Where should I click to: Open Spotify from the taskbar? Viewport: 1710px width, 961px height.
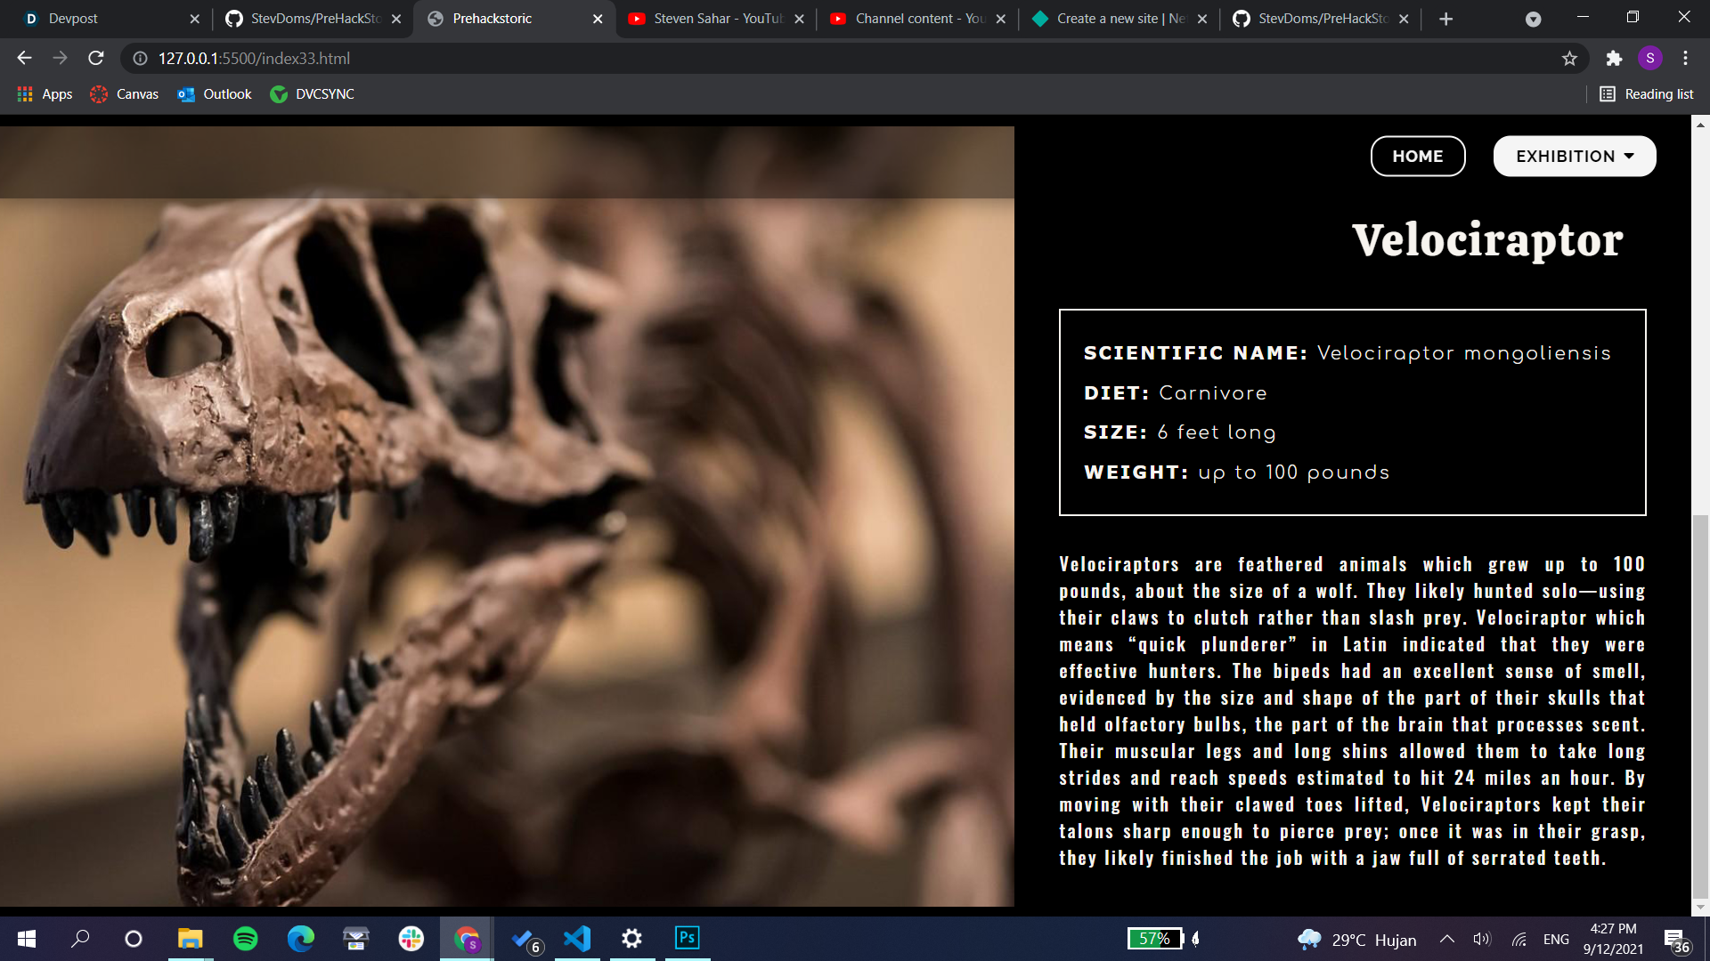pos(245,939)
